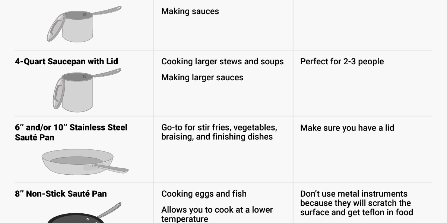Click the lid leaning on the top saucepan
This screenshot has width=447, height=223.
(56, 28)
